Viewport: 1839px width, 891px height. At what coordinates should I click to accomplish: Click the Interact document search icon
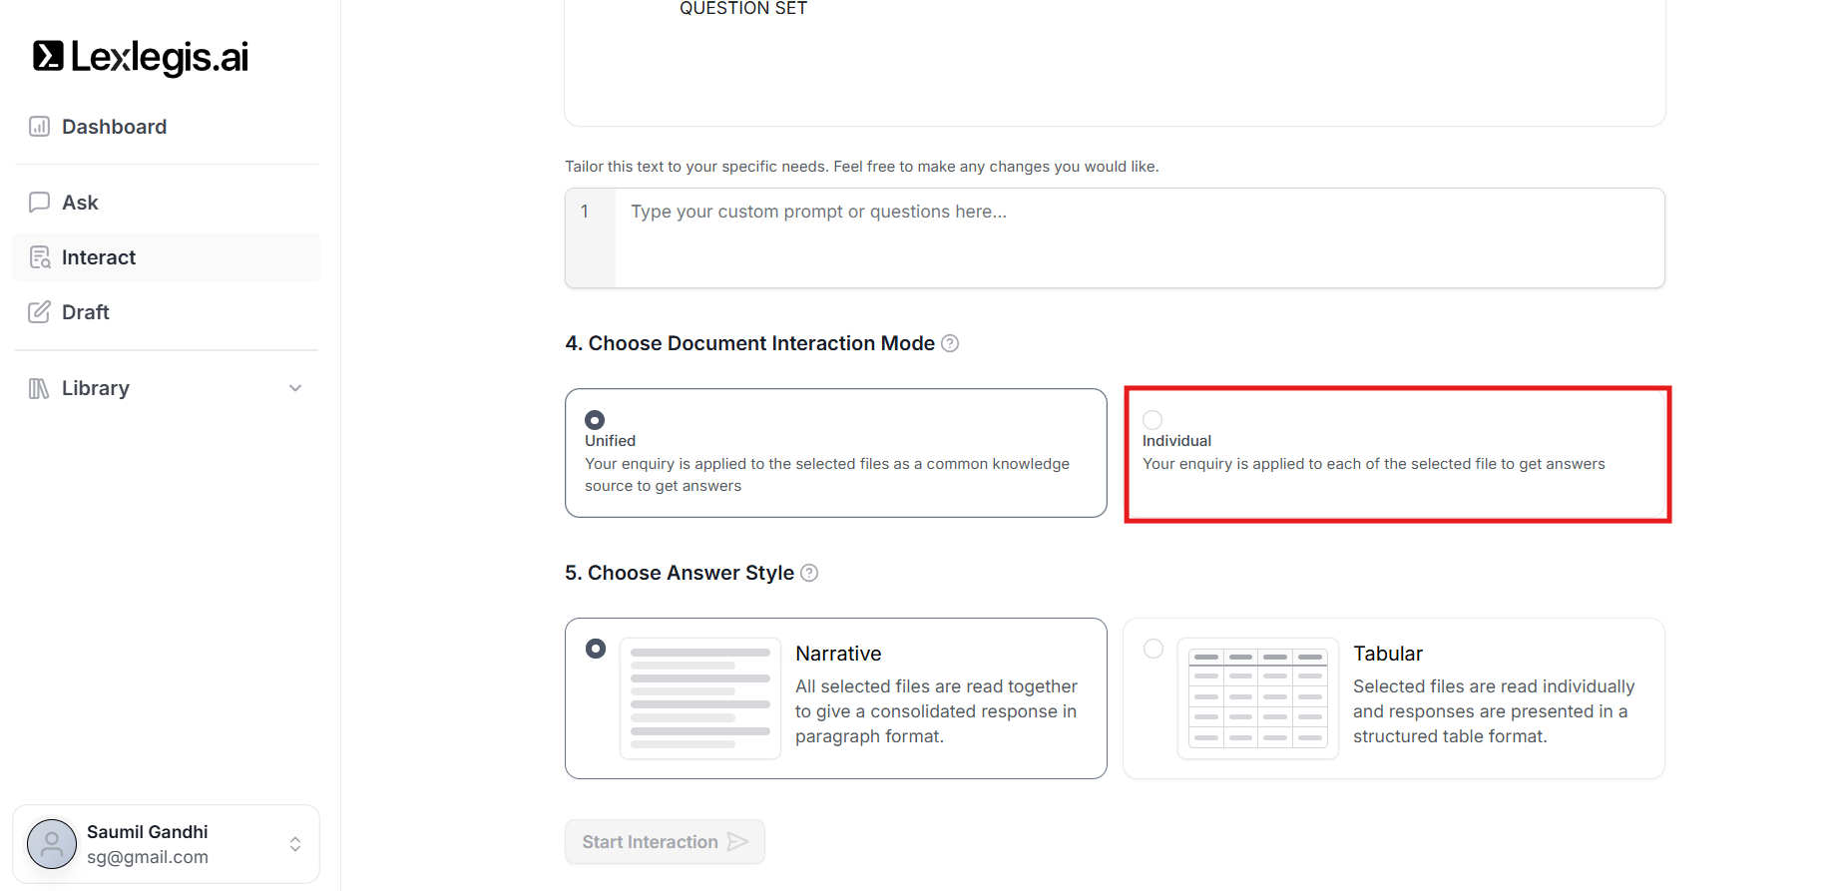[x=40, y=257]
